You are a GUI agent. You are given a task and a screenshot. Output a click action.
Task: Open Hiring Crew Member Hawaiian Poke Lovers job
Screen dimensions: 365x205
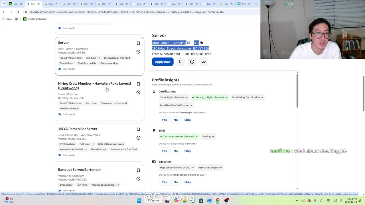pyautogui.click(x=94, y=86)
